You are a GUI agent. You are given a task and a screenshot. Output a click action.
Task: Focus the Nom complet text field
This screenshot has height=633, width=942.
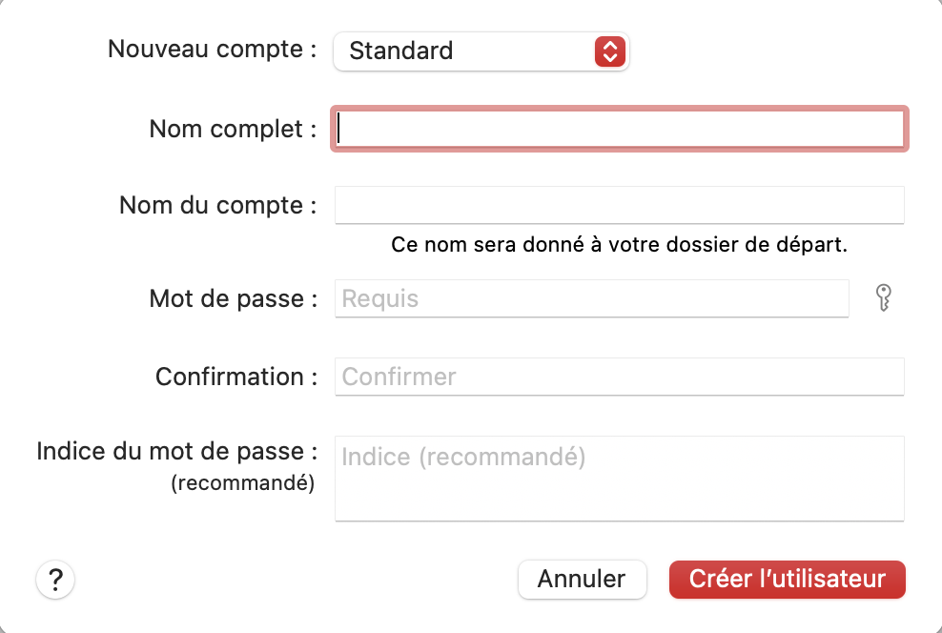pos(619,129)
